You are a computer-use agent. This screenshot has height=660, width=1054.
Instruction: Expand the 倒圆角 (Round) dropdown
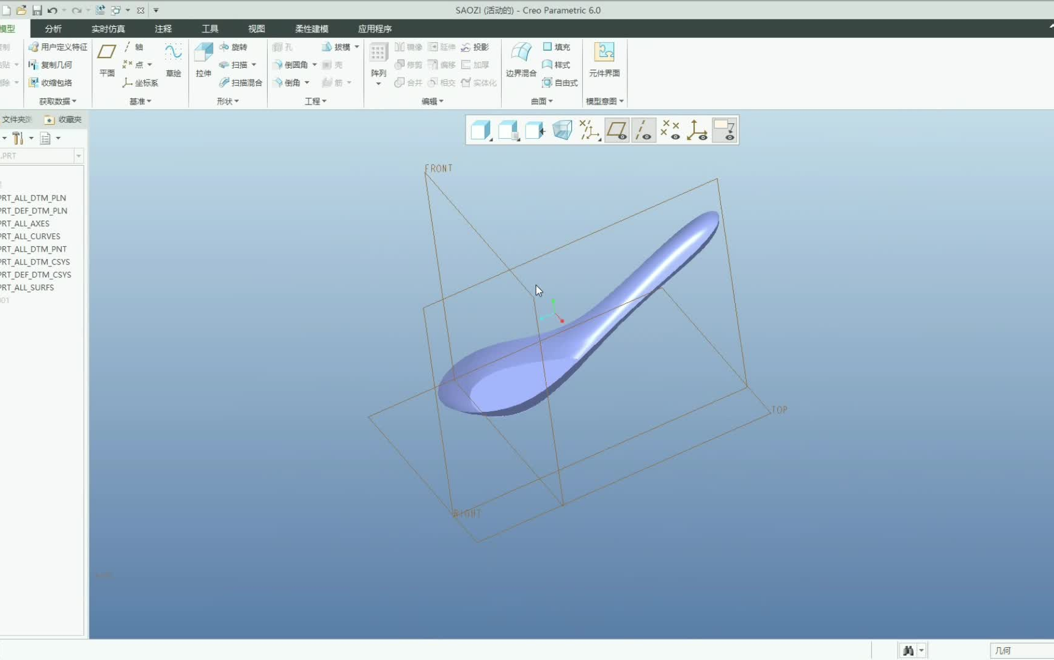[x=315, y=64]
